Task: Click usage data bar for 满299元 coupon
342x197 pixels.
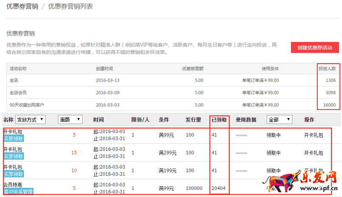Action: tap(241, 153)
